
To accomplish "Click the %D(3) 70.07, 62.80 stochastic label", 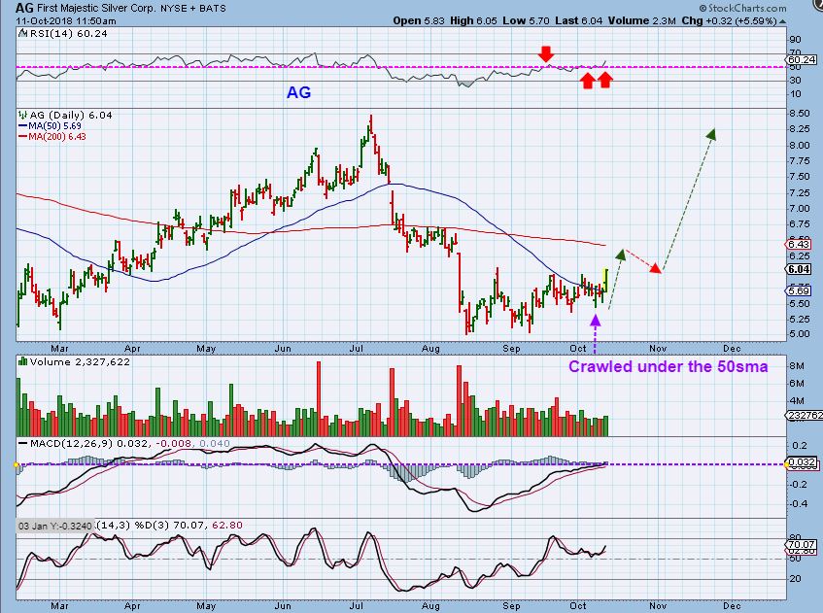I will tap(189, 525).
